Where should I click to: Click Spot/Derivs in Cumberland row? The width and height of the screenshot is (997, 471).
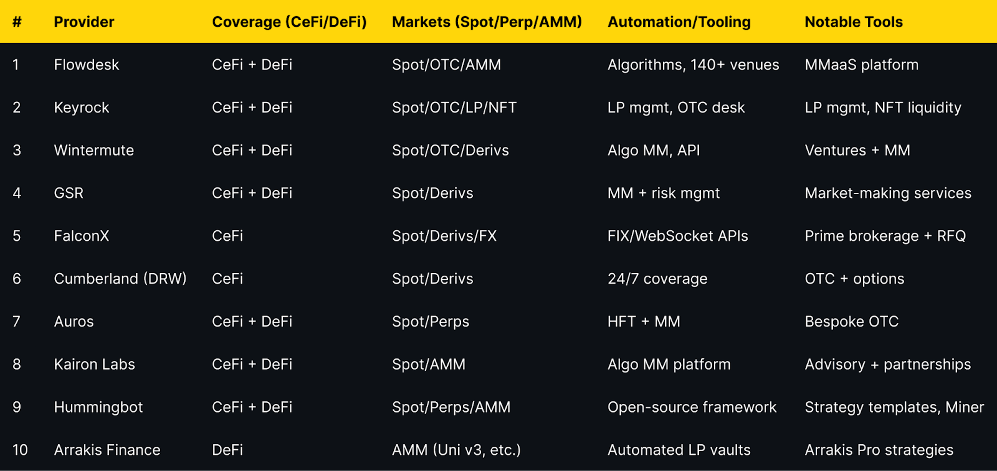click(432, 279)
